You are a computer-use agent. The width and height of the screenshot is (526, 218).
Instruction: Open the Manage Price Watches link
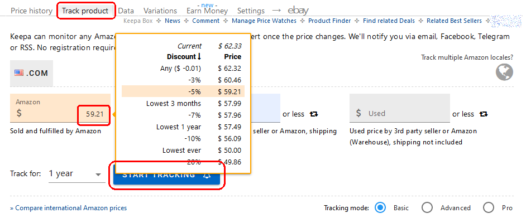(x=264, y=21)
